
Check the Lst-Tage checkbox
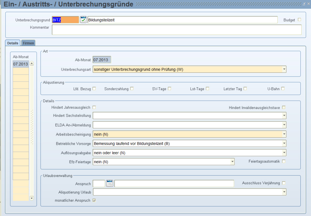[x=207, y=89]
